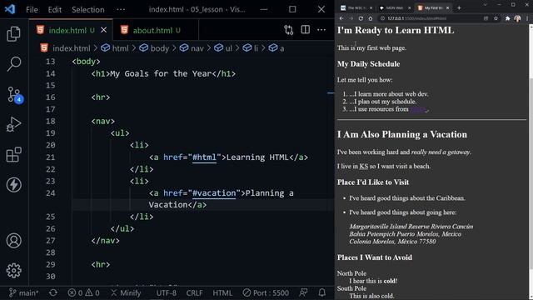Go to browser home page
Viewport: 533px width, 300px height.
pyautogui.click(x=371, y=18)
